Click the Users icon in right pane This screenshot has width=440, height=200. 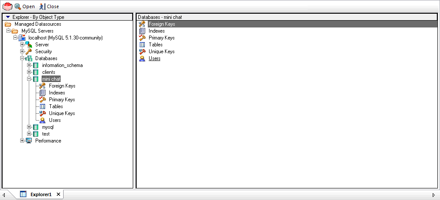[x=142, y=58]
